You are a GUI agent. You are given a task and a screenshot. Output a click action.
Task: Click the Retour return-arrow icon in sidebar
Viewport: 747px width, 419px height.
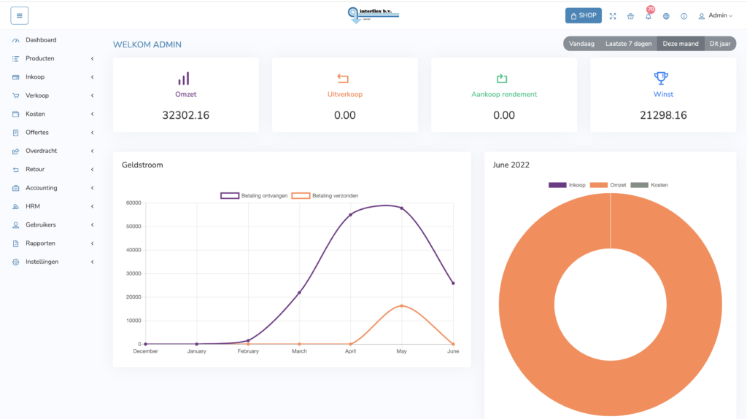(16, 170)
